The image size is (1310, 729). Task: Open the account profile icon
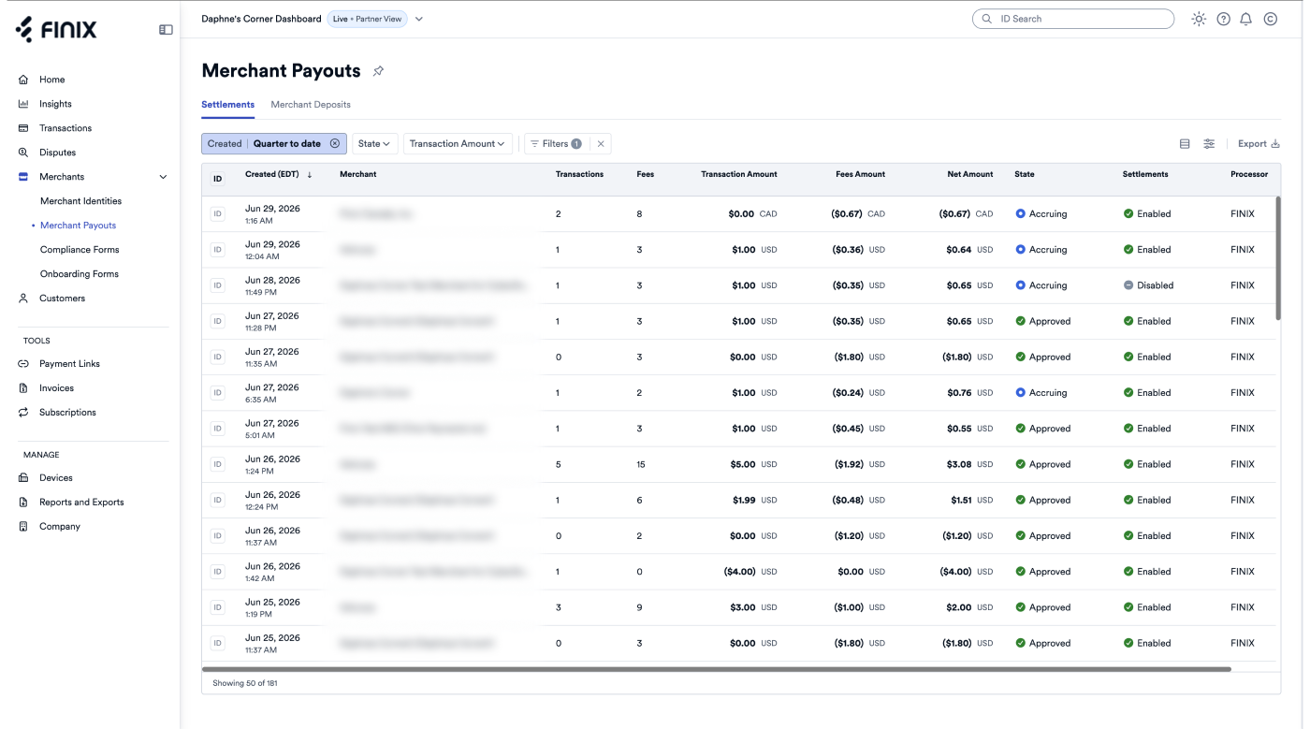tap(1271, 19)
